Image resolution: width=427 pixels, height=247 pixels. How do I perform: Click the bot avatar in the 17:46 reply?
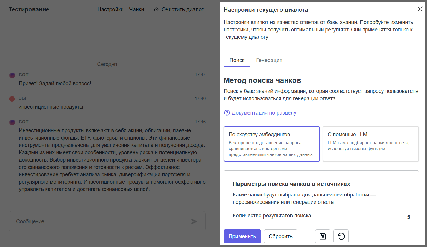(x=12, y=122)
